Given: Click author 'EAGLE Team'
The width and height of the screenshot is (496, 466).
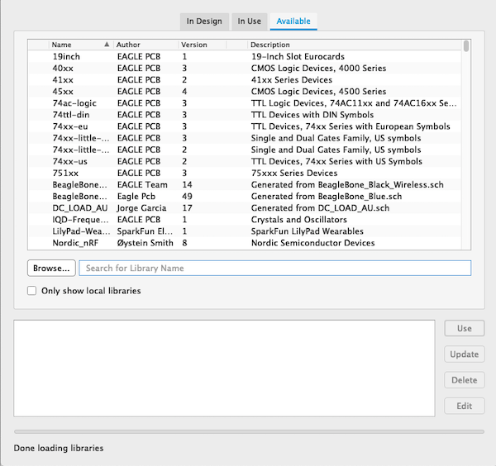Looking at the screenshot, I should pyautogui.click(x=142, y=185).
